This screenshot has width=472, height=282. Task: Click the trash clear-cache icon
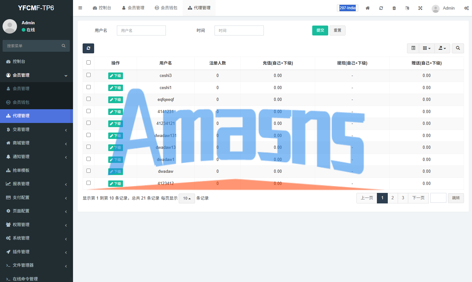394,8
